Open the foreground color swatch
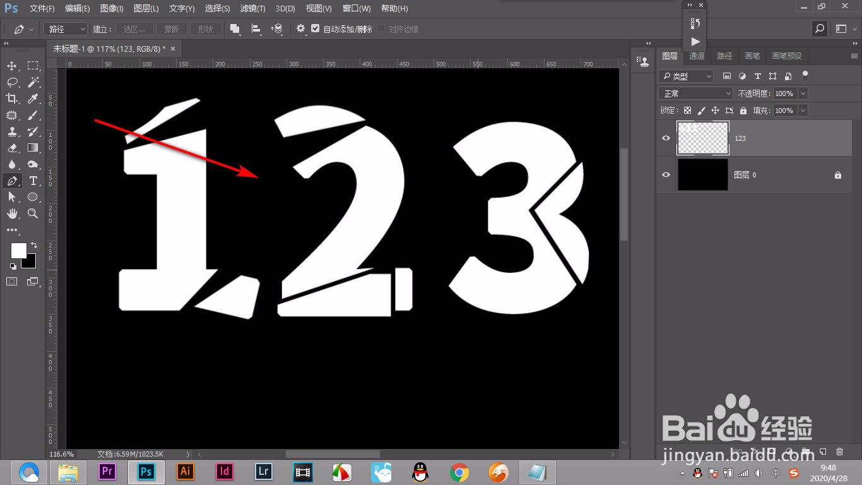The image size is (862, 485). tap(19, 251)
